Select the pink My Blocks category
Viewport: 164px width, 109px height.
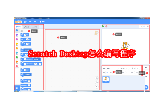(x=17, y=67)
